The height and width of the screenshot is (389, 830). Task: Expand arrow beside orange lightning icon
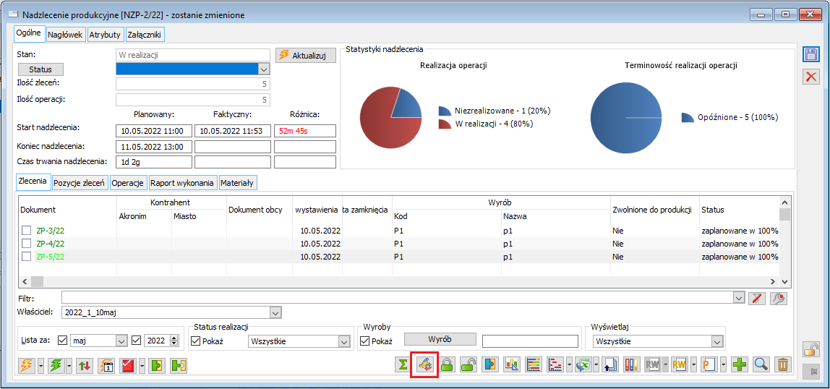tap(40, 365)
